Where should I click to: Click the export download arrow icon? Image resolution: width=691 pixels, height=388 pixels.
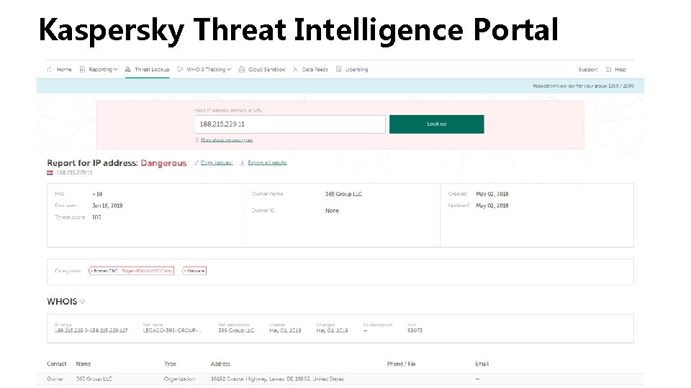coord(242,163)
